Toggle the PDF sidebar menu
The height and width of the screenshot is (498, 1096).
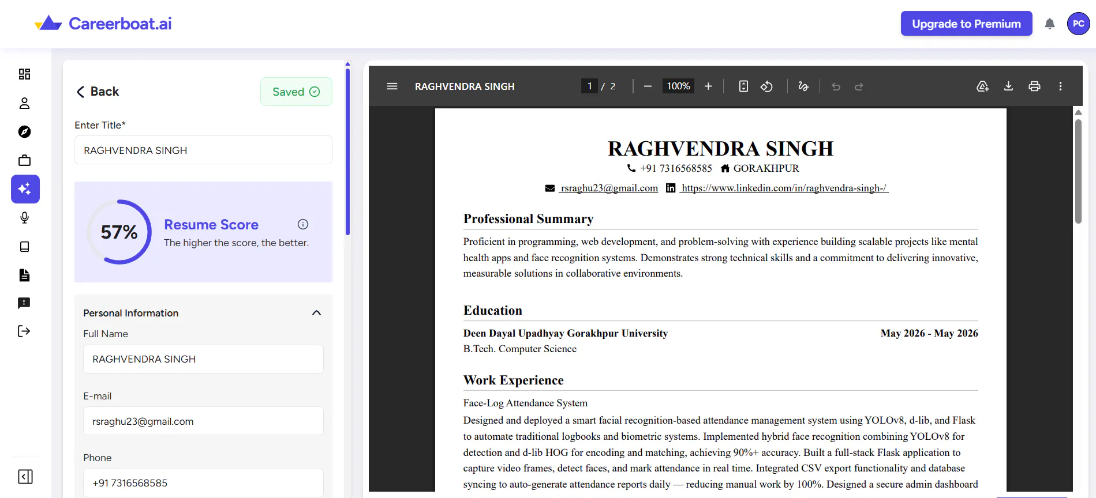(392, 86)
